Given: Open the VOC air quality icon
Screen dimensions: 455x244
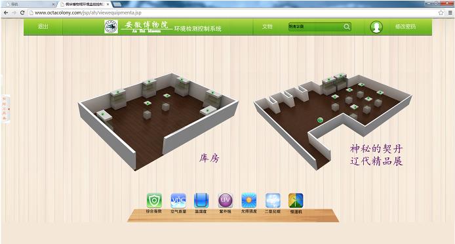Looking at the screenshot, I should tap(178, 201).
